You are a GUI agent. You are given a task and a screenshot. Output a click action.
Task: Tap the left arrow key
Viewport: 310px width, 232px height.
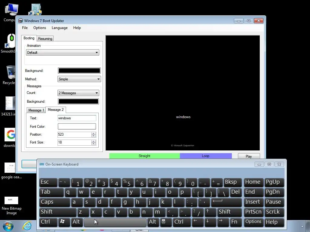198,222
